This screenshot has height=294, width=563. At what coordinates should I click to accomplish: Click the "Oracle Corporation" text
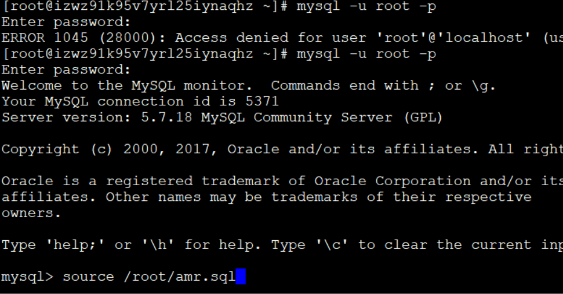[393, 181]
